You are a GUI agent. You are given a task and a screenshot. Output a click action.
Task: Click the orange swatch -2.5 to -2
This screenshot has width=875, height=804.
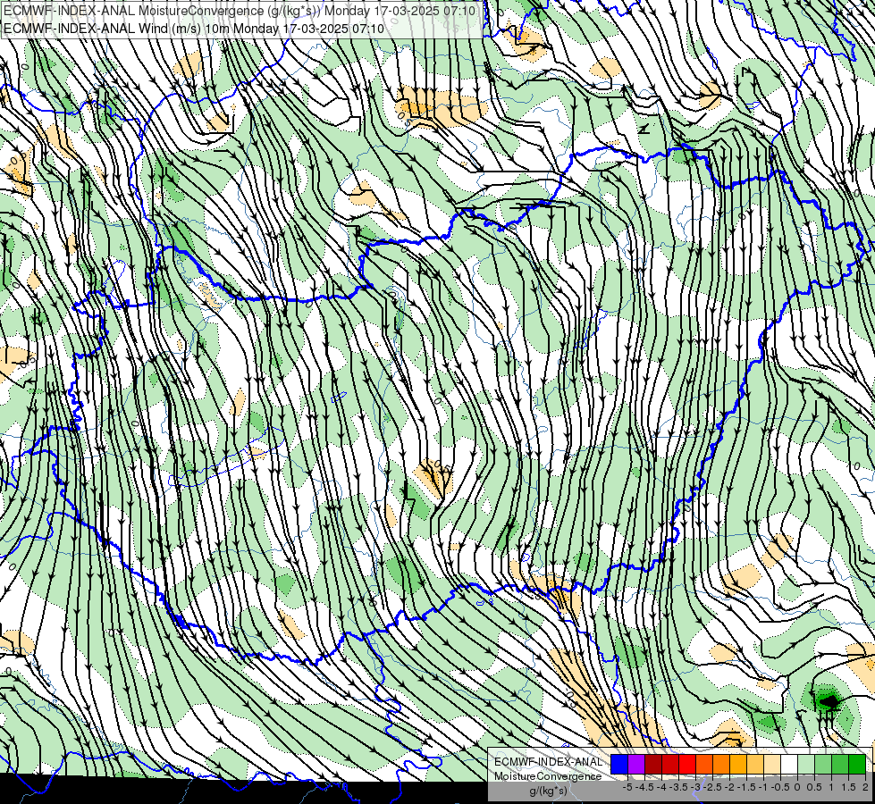721,764
